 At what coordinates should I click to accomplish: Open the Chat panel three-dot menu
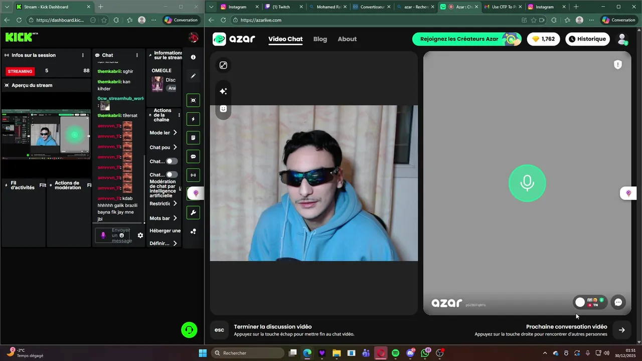coord(137,55)
